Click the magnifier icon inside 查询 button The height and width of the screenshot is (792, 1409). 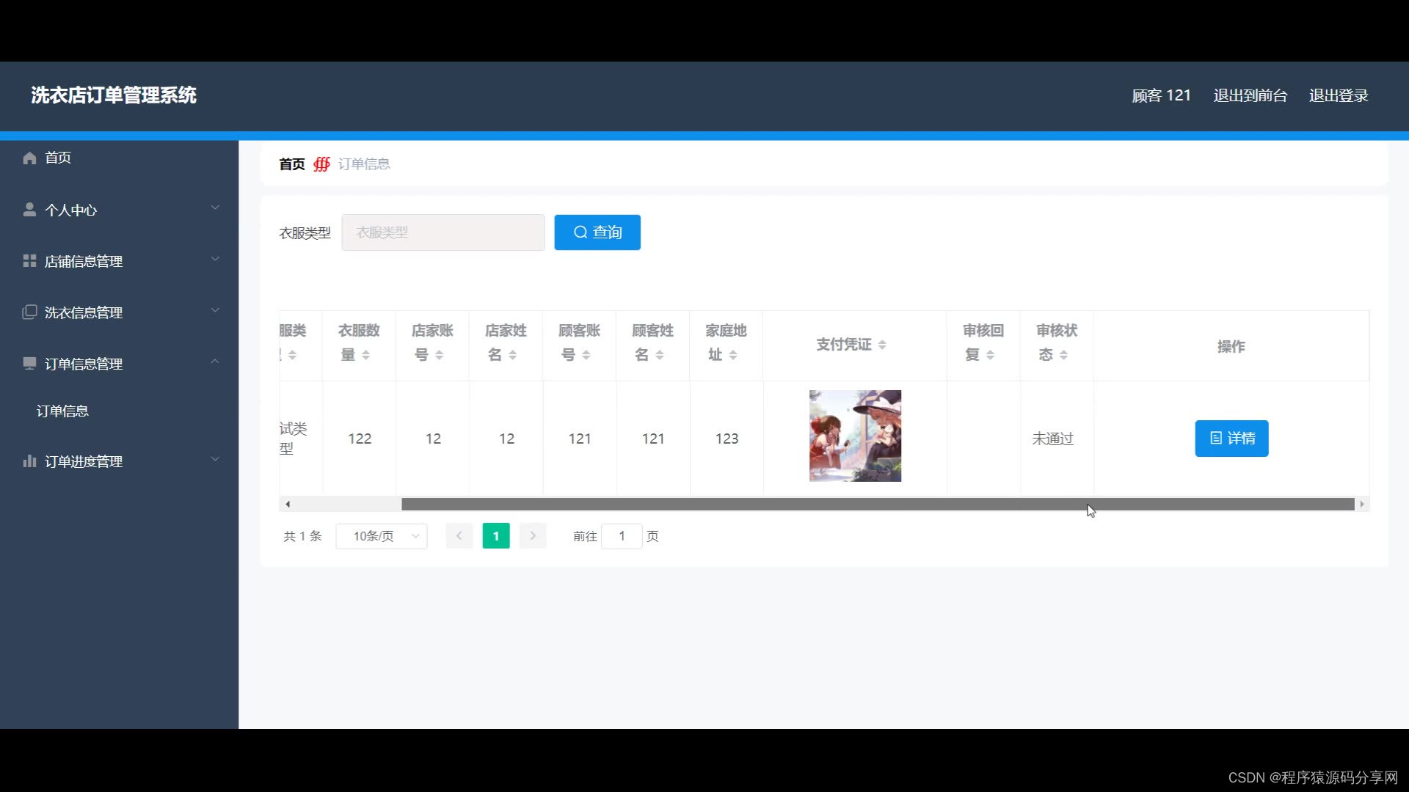click(x=580, y=232)
